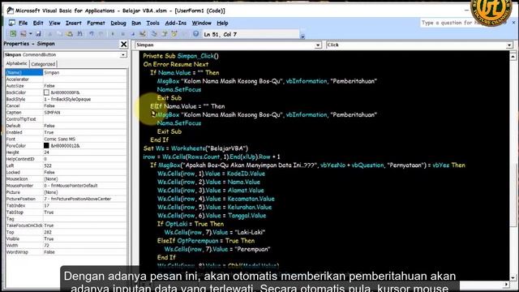Click the Break pause icon
519x292 pixels.
tap(122, 34)
